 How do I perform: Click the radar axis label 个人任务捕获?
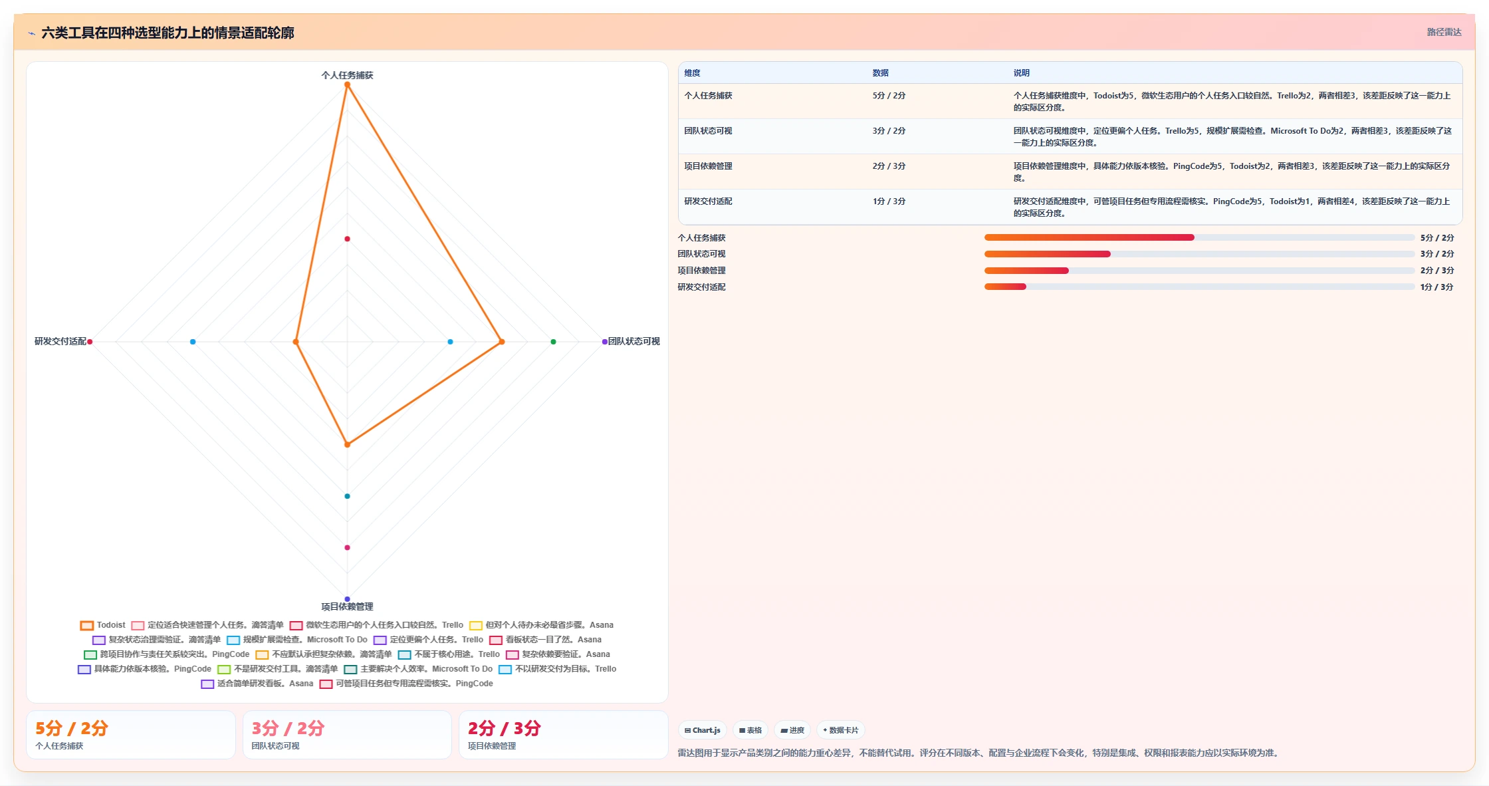(347, 75)
